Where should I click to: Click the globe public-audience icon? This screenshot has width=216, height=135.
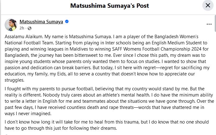tap(30, 28)
